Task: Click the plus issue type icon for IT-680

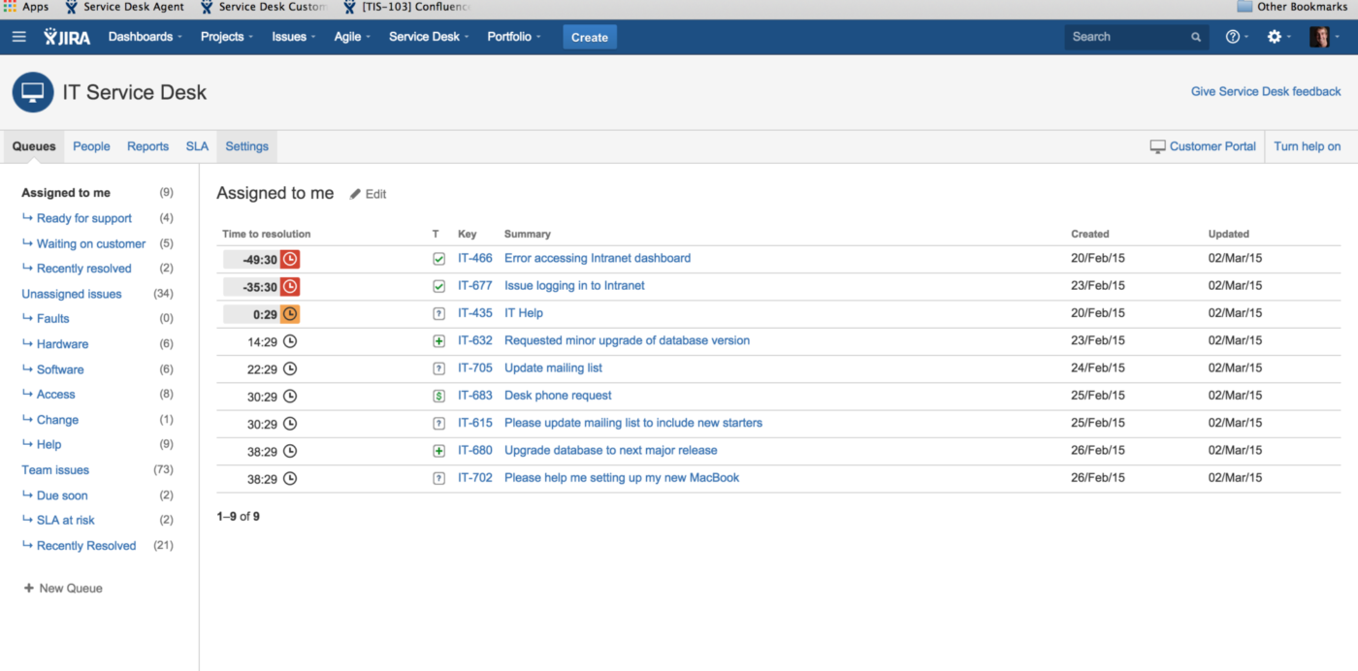Action: [438, 449]
